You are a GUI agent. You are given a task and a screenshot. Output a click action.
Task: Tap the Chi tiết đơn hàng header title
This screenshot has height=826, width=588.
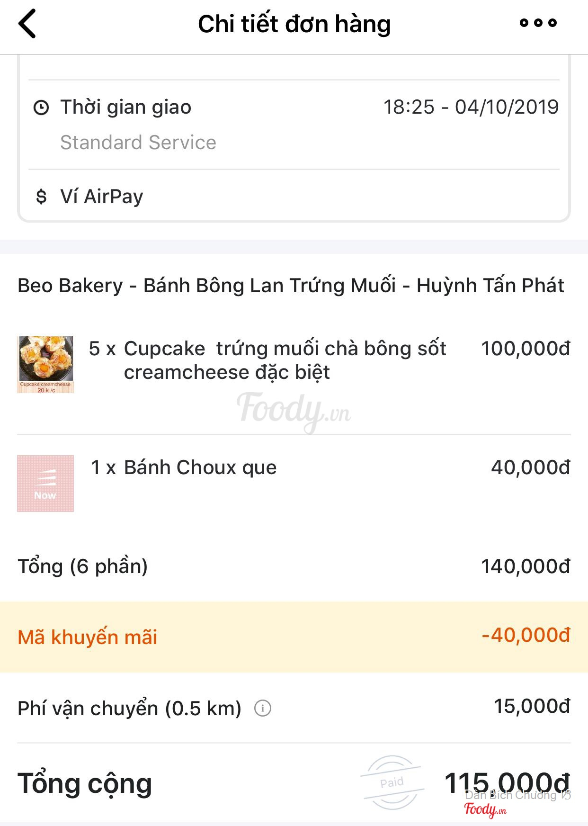[x=294, y=24]
